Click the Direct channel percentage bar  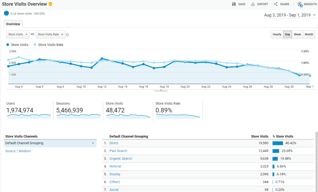click(278, 143)
